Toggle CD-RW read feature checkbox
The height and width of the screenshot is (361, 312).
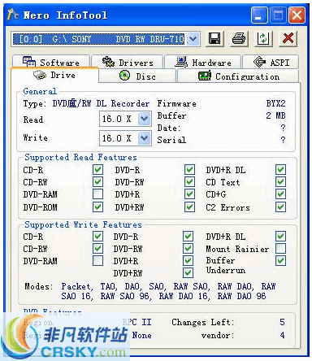97,181
